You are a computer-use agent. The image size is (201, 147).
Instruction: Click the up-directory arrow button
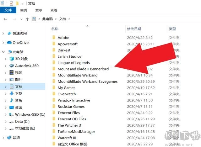point(27,19)
